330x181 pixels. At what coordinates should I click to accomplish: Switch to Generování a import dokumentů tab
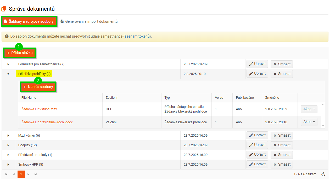[89, 21]
